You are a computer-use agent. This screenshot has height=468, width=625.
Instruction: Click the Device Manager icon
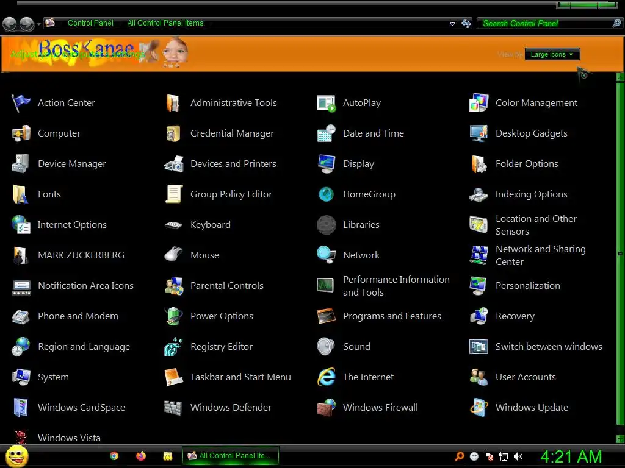(x=21, y=164)
